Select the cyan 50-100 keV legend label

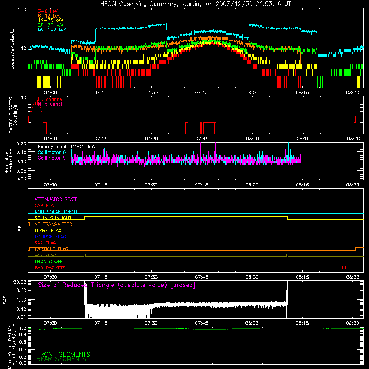coord(52,30)
